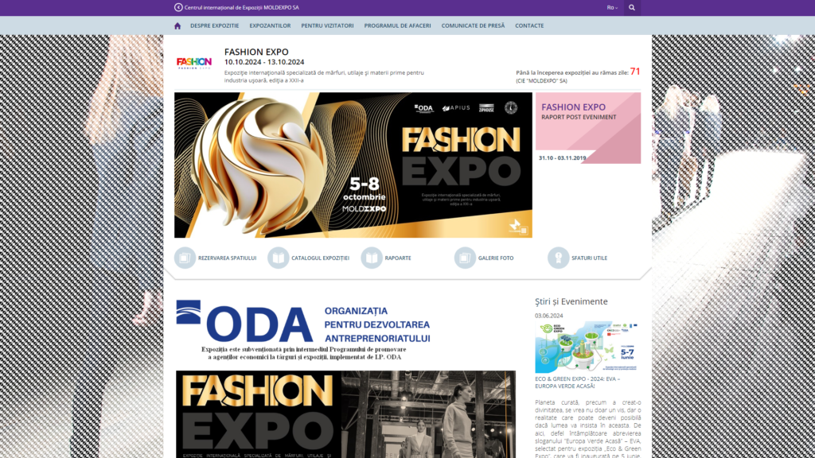
Task: Click the Sfaturi Utile icon
Action: (558, 258)
